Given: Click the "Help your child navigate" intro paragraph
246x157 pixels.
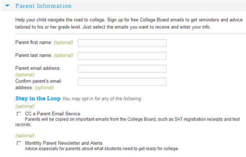Looking at the screenshot, I should click(129, 23).
